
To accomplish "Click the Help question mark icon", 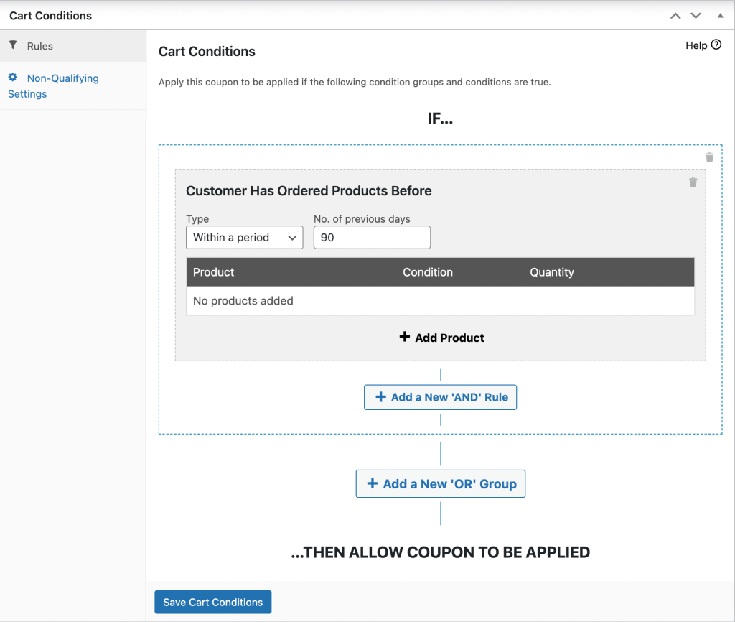I will (x=716, y=45).
